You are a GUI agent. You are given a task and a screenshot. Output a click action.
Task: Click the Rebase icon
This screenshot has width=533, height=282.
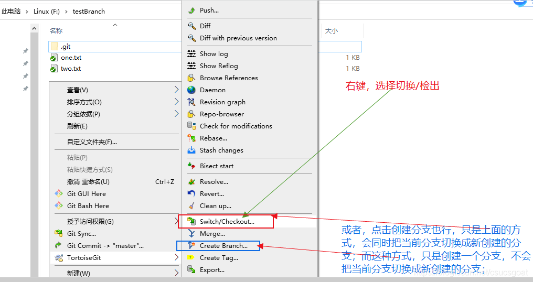[191, 138]
